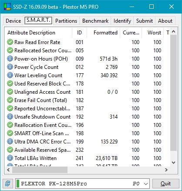
Task: Click green check icon for Erase Fail Count
Action: pos(10,100)
